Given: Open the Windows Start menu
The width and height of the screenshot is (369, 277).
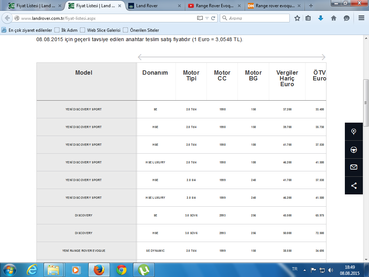Looking at the screenshot, I should pyautogui.click(x=9, y=270).
